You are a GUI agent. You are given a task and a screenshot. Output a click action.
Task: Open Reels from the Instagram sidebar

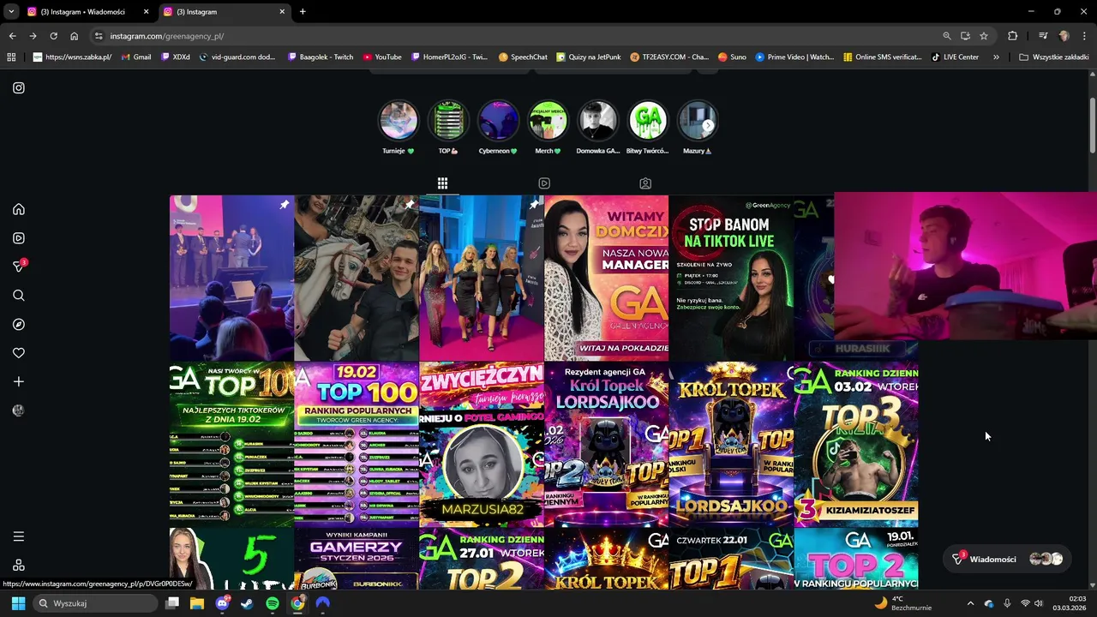tap(19, 238)
